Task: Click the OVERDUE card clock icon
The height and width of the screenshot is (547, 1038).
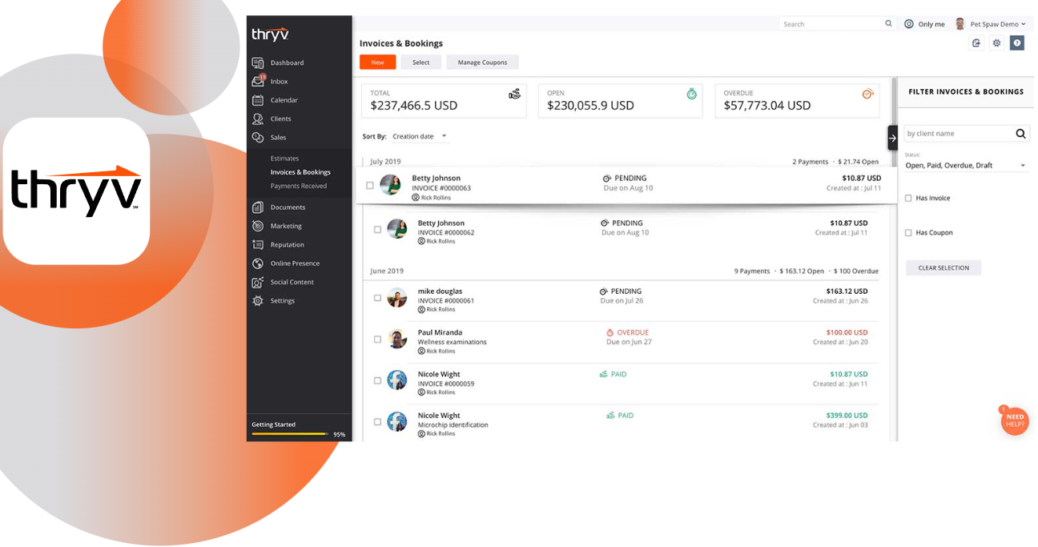Action: 868,94
